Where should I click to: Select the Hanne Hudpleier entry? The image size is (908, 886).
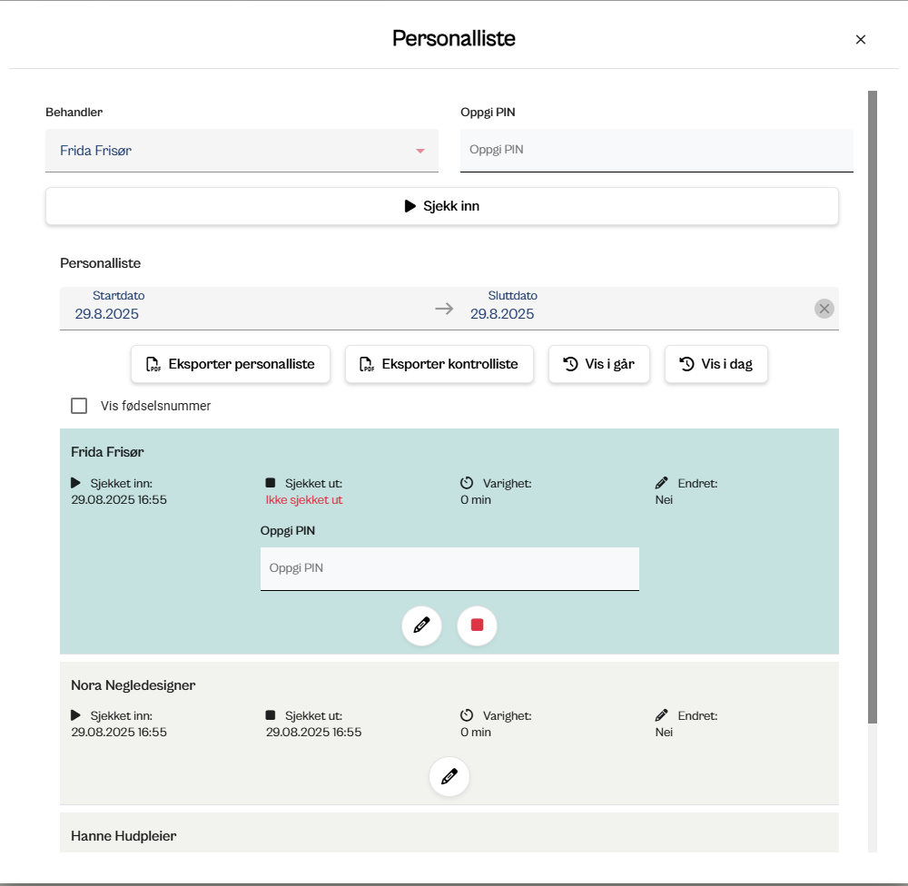(x=123, y=835)
